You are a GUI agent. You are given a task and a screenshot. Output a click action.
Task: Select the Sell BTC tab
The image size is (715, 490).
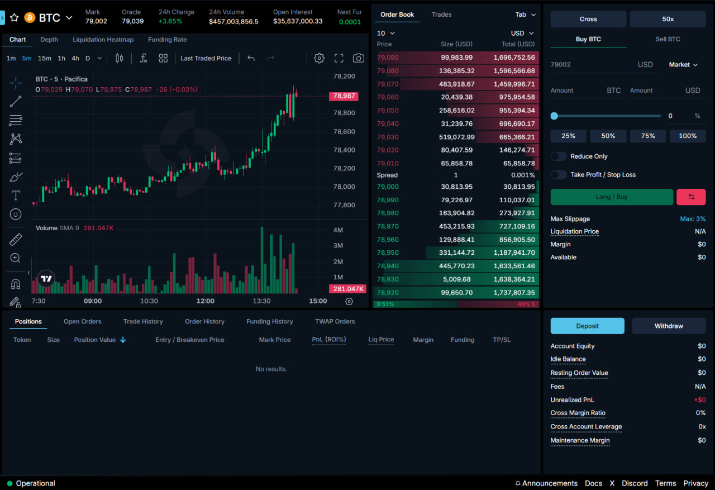tap(668, 39)
